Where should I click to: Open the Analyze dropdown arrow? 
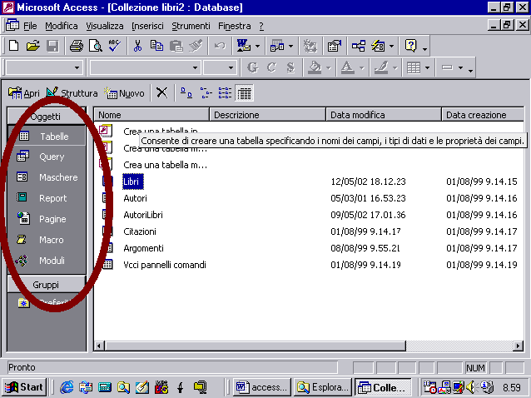click(291, 46)
